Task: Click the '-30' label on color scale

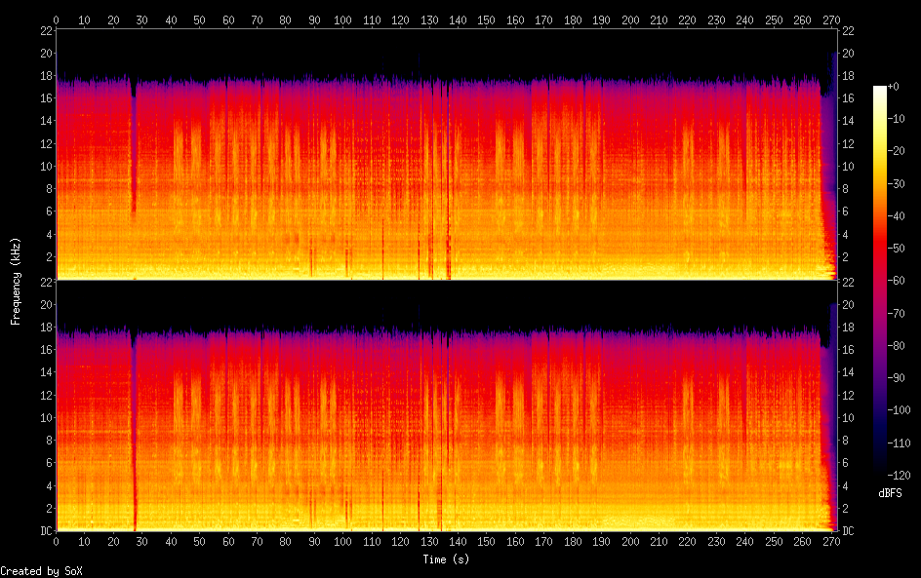Action: 897,183
